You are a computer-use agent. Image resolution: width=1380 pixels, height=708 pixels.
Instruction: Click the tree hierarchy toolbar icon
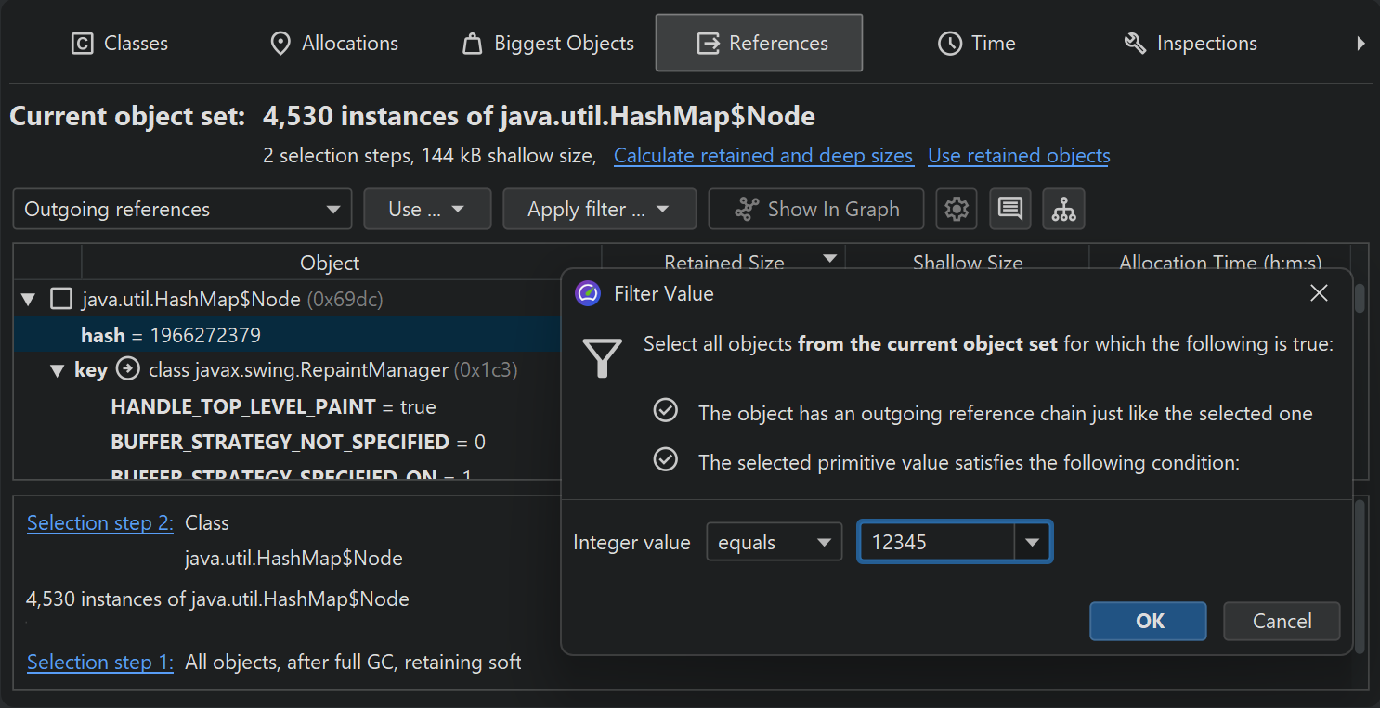pos(1063,209)
